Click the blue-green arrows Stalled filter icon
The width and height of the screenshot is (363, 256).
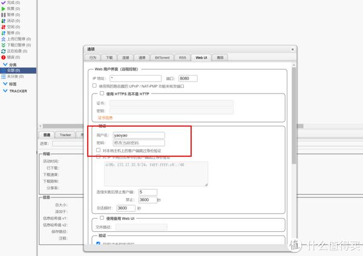click(x=3, y=33)
